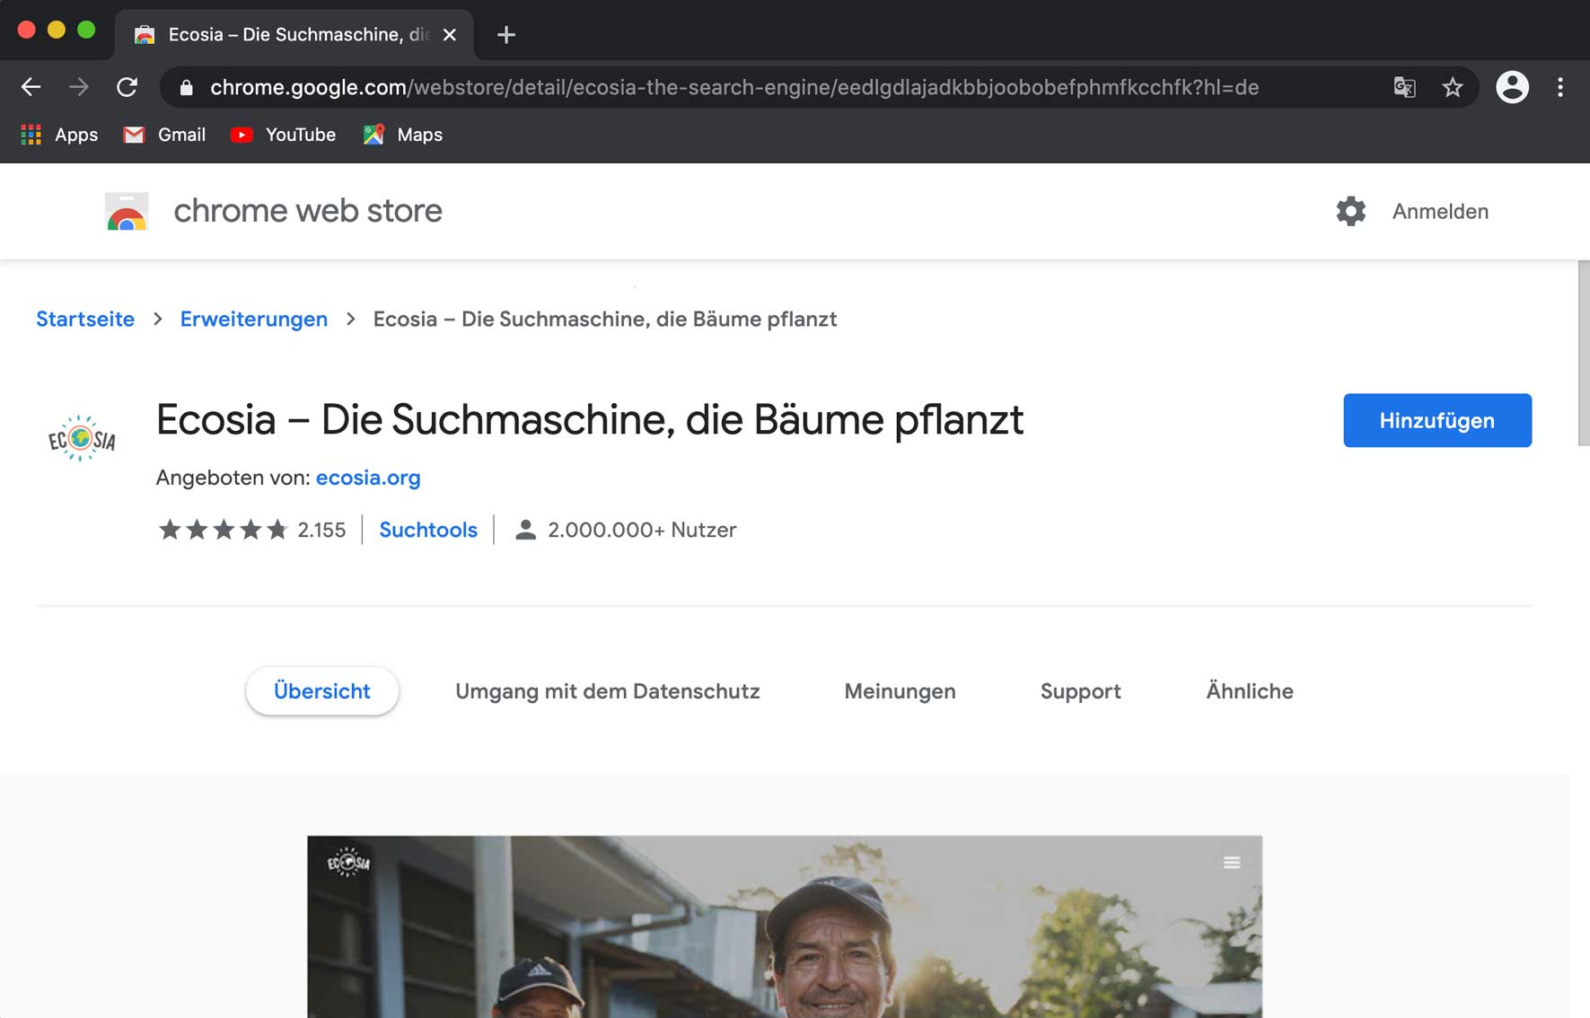Click the 2.000.000+ Nutzer text

(x=642, y=530)
